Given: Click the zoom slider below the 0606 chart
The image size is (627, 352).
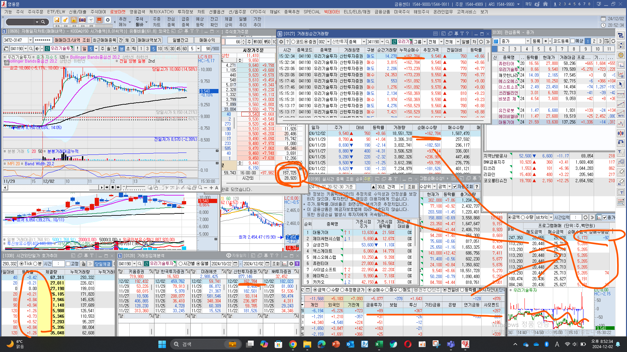Looking at the screenshot, I should (134, 188).
